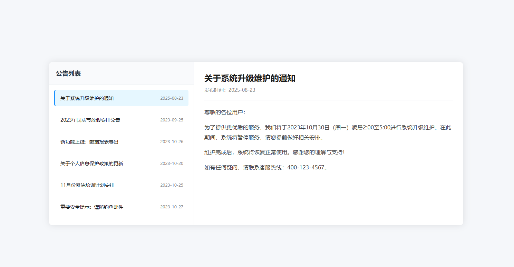Open the 11月份系统培训计划安排 announcement
The height and width of the screenshot is (267, 514).
click(87, 185)
